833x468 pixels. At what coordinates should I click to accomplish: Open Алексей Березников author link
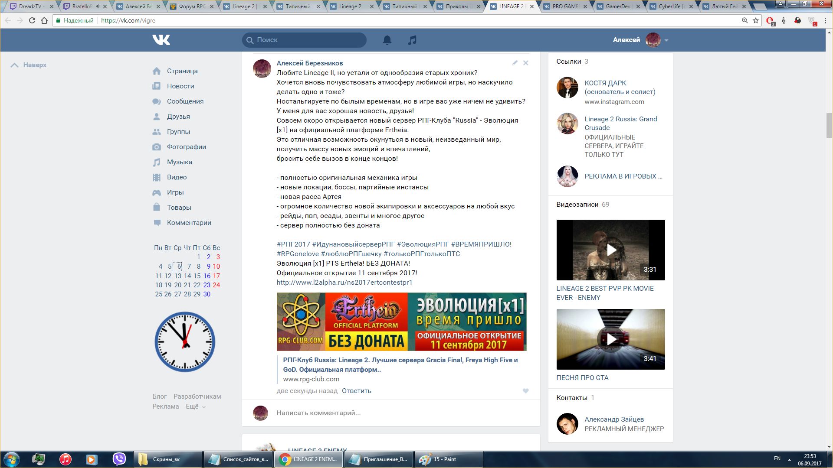click(x=309, y=63)
